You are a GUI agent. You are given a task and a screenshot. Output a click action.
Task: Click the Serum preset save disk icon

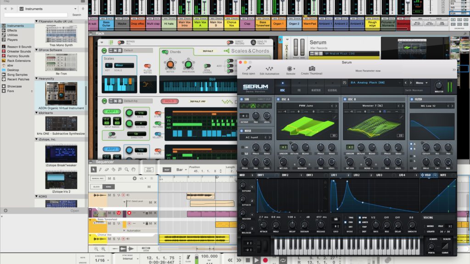[x=344, y=82]
